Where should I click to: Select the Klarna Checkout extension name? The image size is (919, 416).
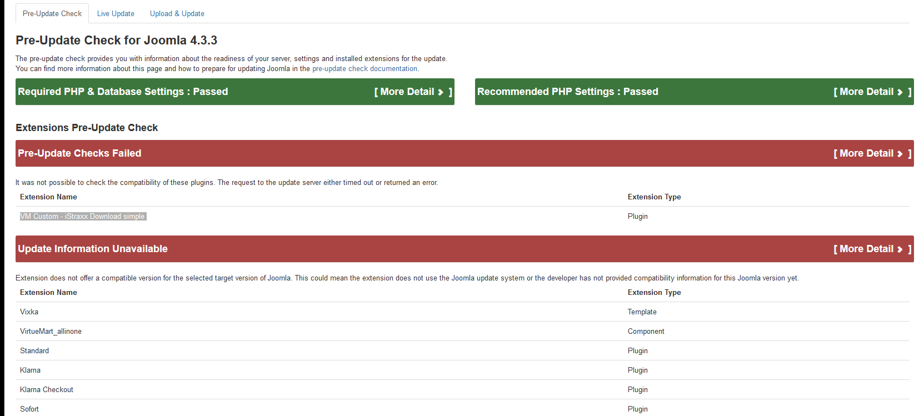pos(47,390)
